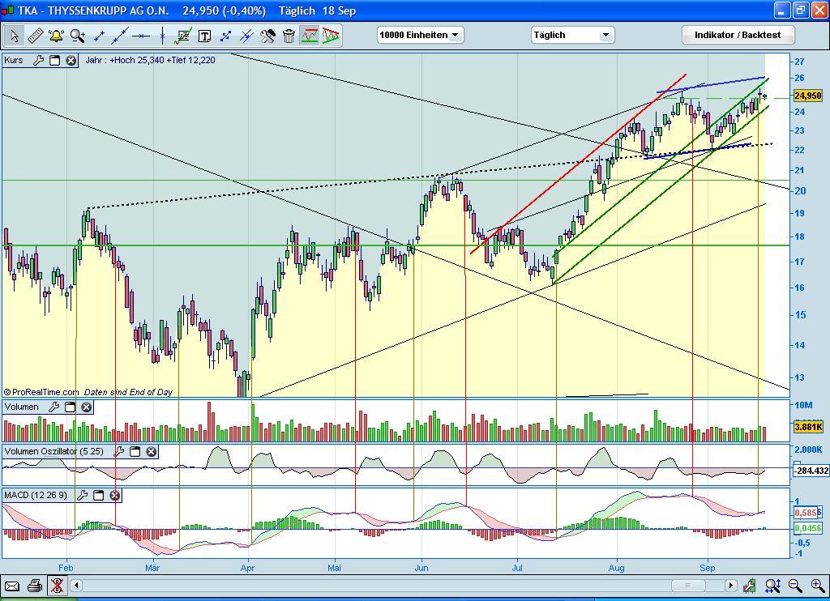
Task: Open MACD indicator wrench settings
Action: tap(82, 495)
